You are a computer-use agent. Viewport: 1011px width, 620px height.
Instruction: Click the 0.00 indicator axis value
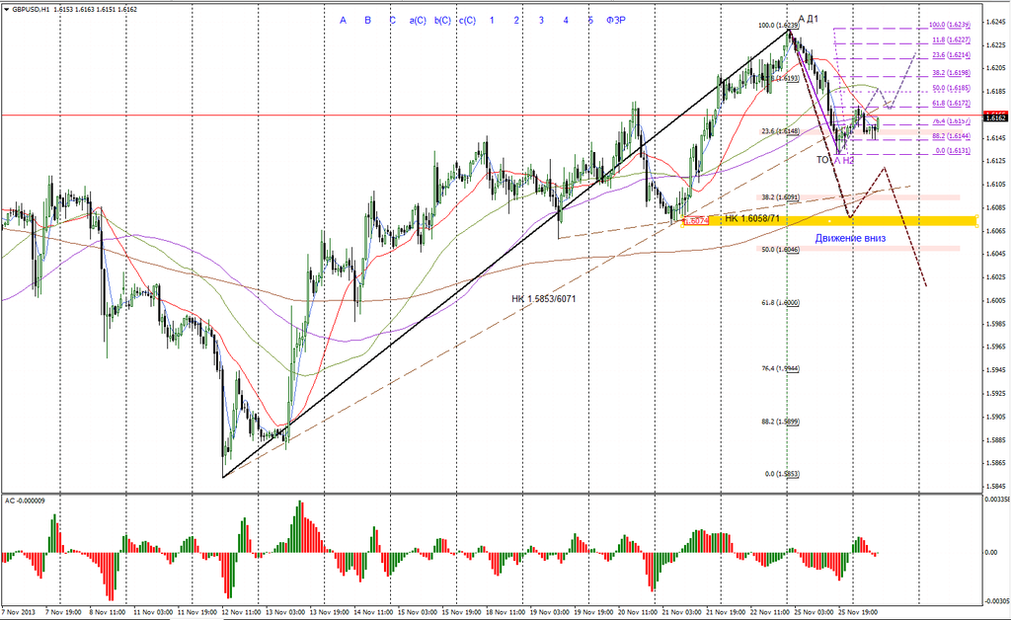tap(991, 552)
